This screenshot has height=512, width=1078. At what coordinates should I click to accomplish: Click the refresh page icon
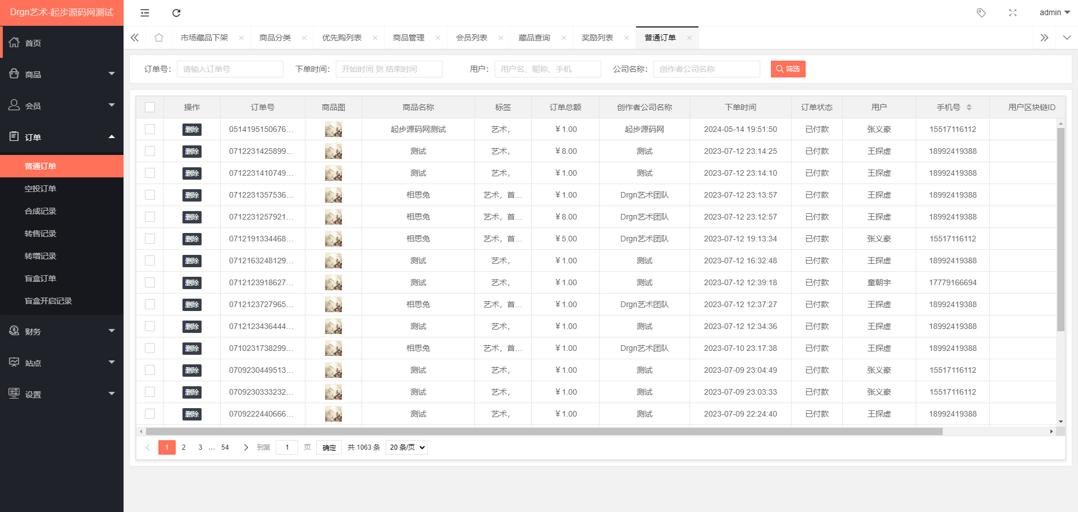pos(176,13)
